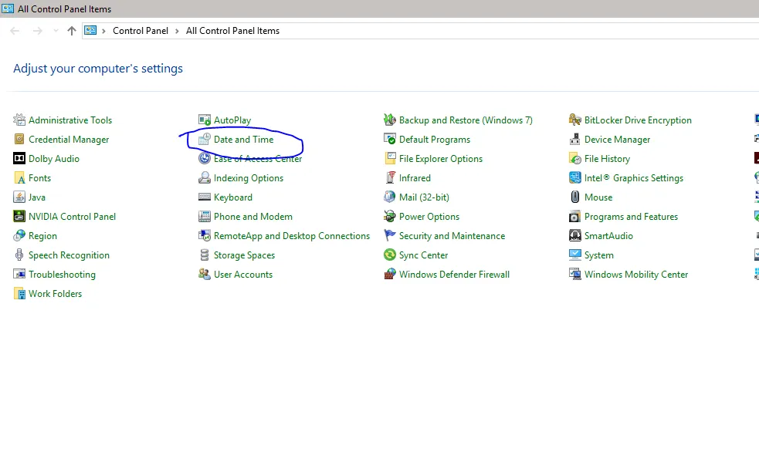Open the Mail (32-bit) link
The image size is (759, 452).
(x=424, y=197)
